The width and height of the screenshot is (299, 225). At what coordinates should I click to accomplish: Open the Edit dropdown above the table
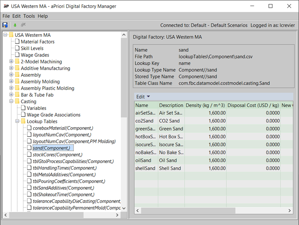coord(143,97)
